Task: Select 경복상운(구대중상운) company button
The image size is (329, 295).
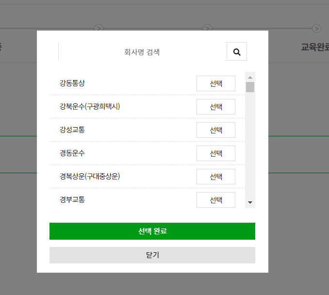Action: 215,177
